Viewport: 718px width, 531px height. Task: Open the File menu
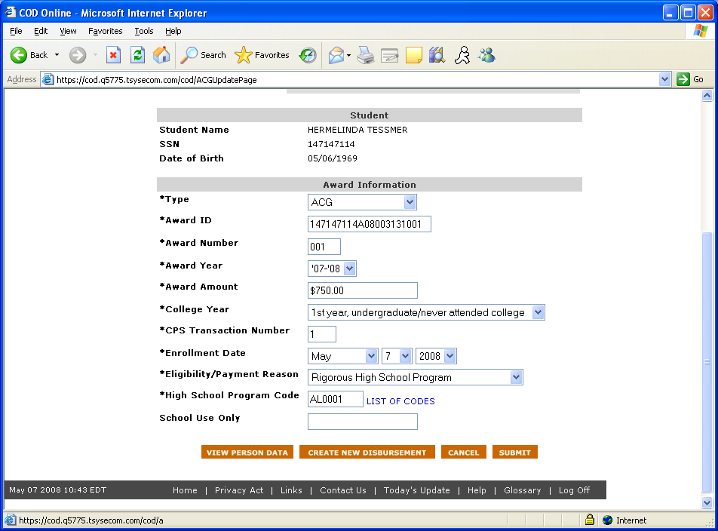16,31
